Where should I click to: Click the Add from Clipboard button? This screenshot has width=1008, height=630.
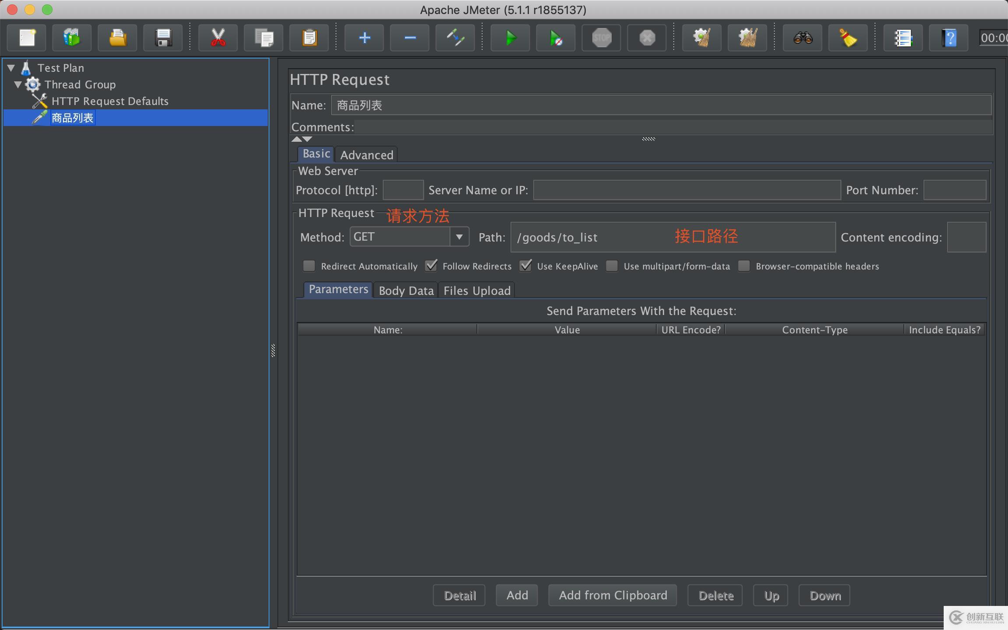pyautogui.click(x=612, y=595)
